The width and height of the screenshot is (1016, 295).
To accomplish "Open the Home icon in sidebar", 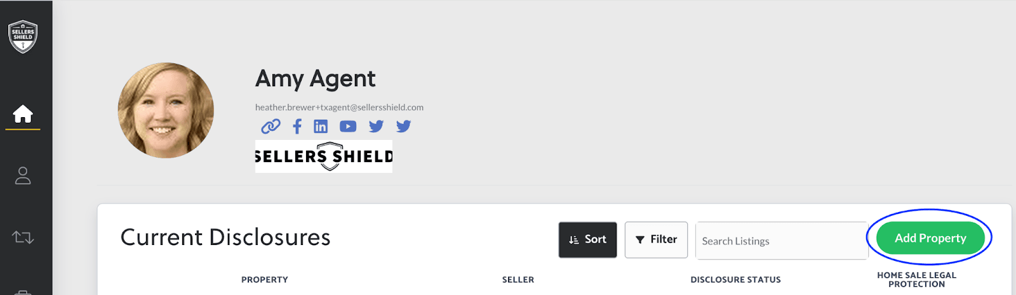I will [23, 114].
